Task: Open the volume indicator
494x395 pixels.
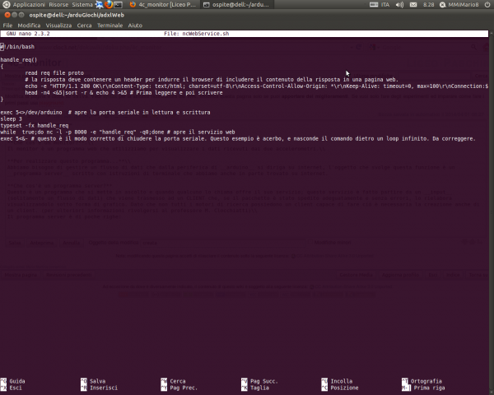Action: tap(399, 4)
